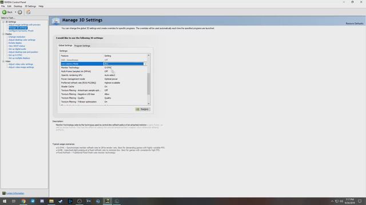The height and width of the screenshot is (205, 366).
Task: Select Multi-Frame Sampled AA (MFAA) row
Action: coord(104,71)
